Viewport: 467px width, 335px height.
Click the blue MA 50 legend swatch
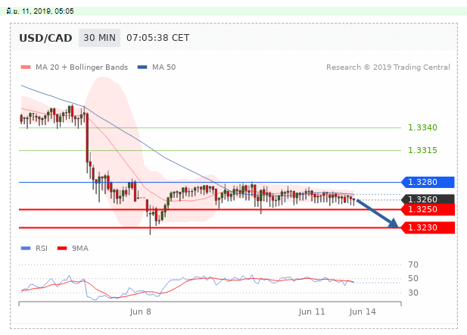142,67
